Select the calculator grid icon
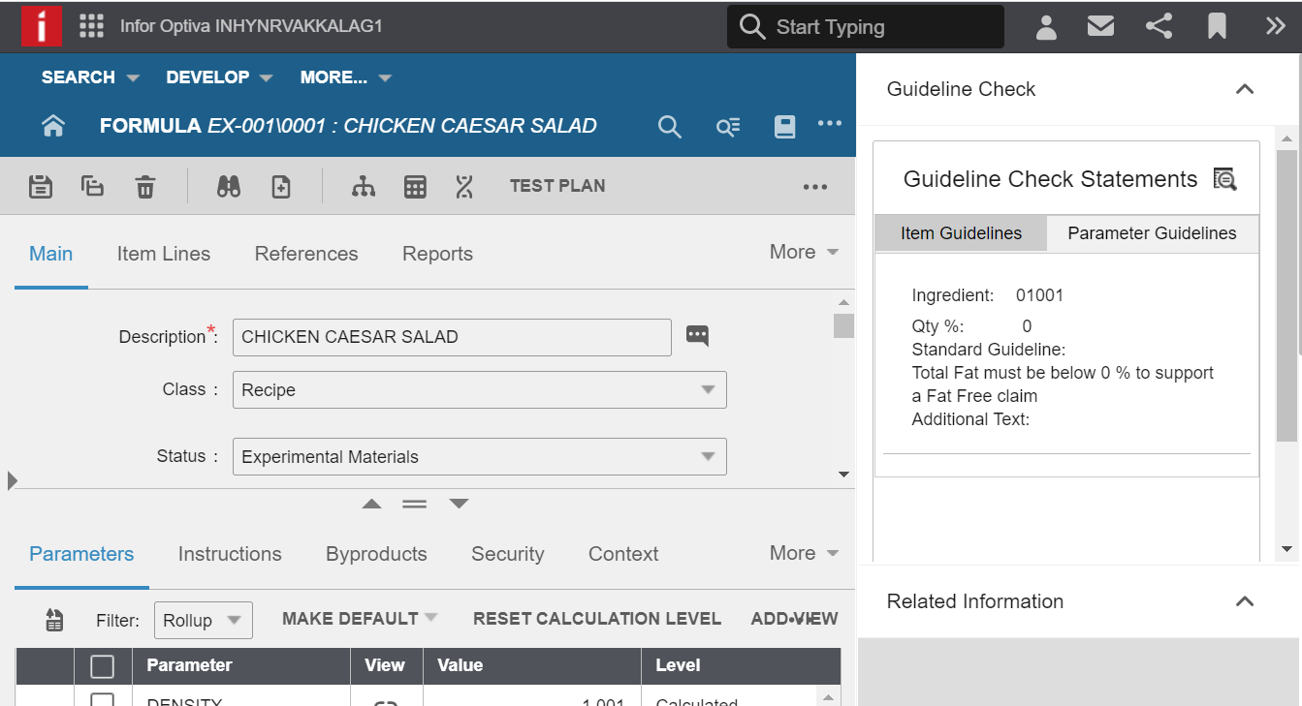 (x=415, y=186)
